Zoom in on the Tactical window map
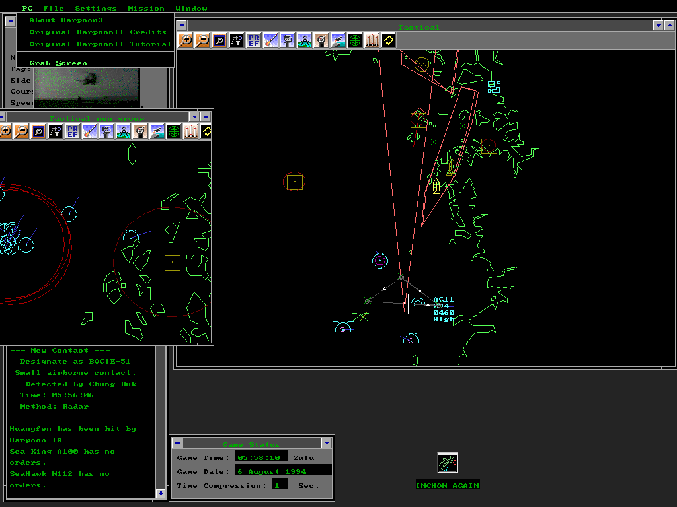Viewport: 677px width, 507px height. [185, 40]
